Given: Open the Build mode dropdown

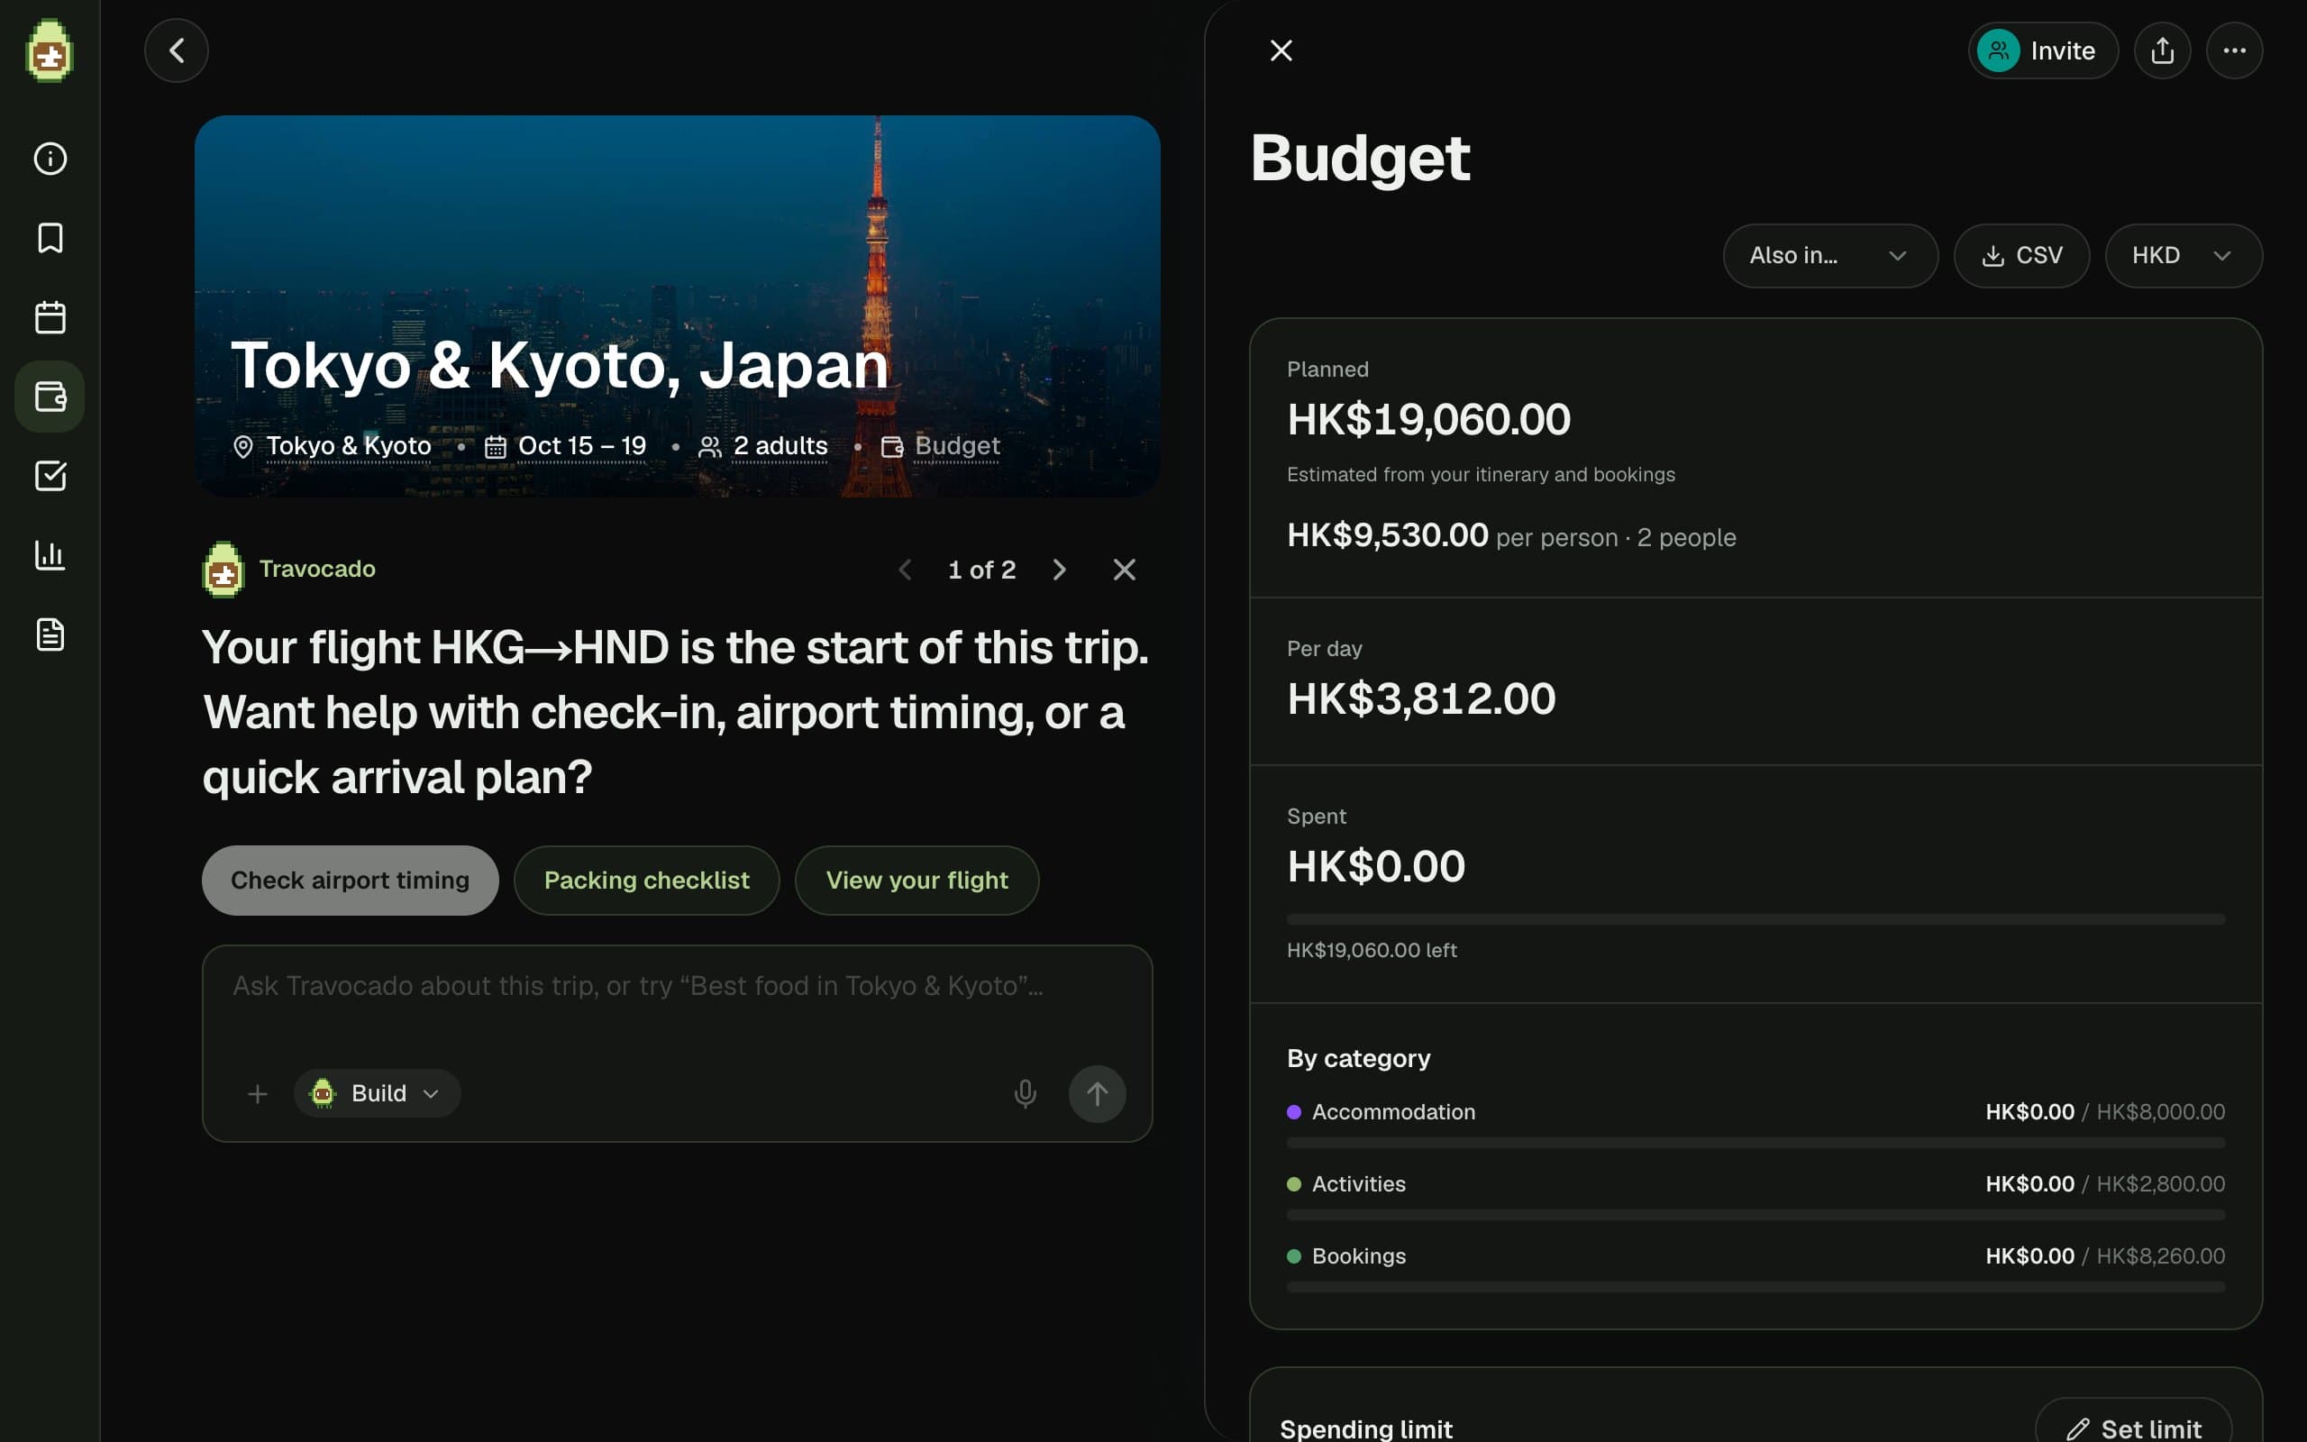Looking at the screenshot, I should tap(378, 1093).
